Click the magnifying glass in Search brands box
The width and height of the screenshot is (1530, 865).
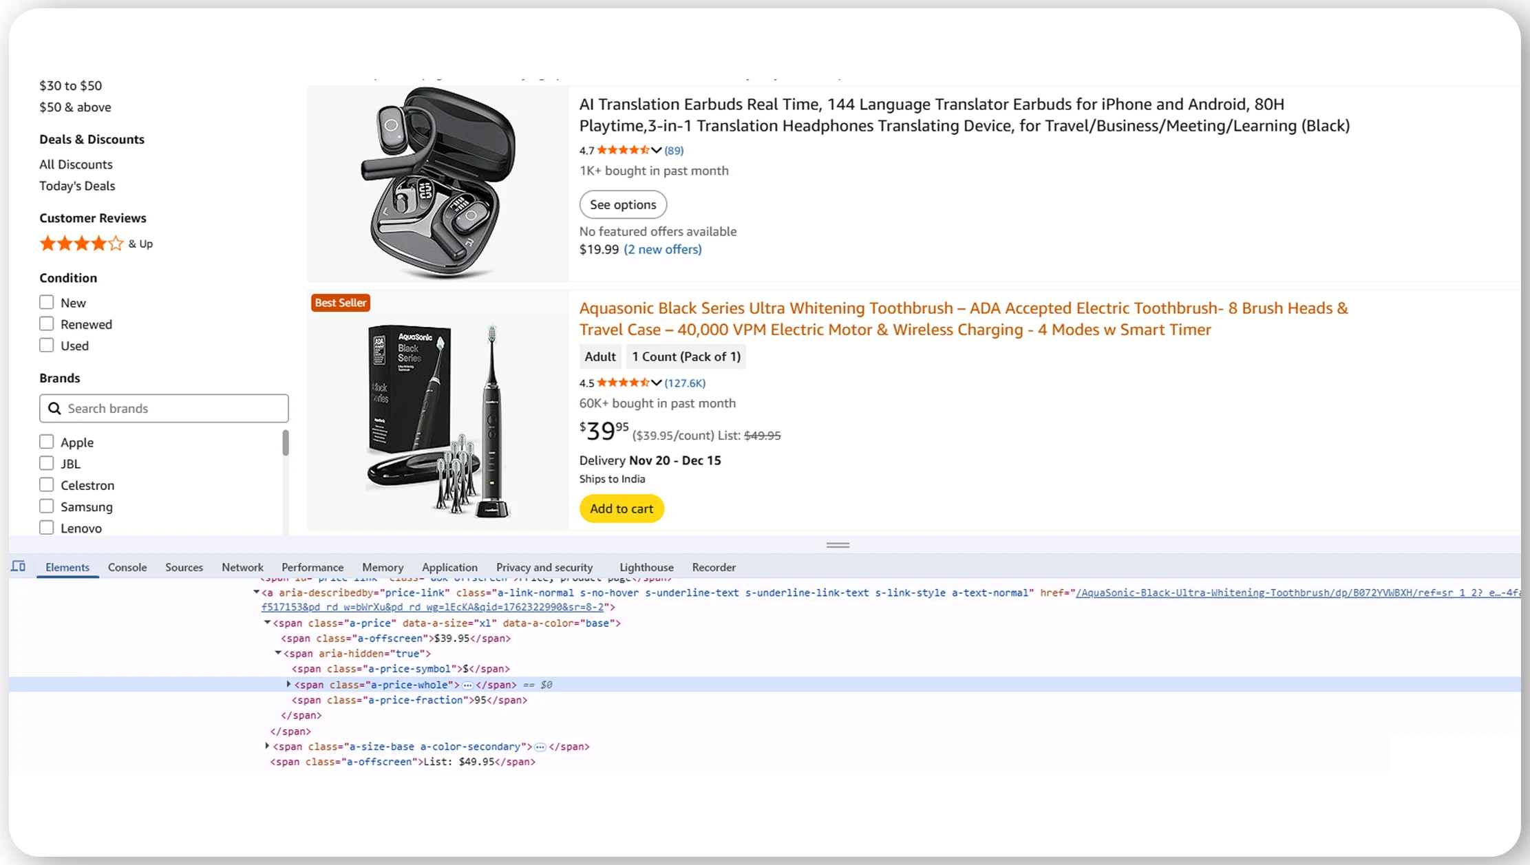click(x=56, y=408)
